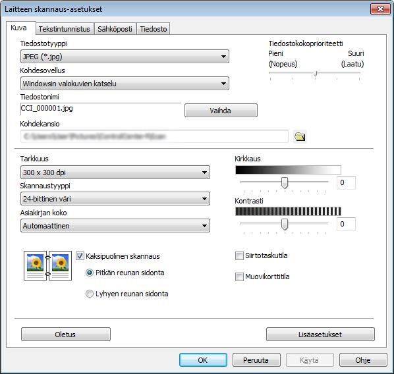Viewport: 394px width, 374px height.
Task: Click the double-sided sunflower preview image
Action: click(x=47, y=265)
